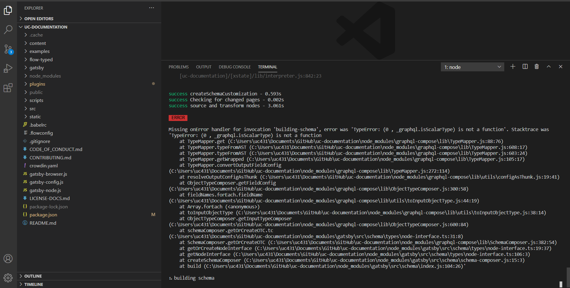
Task: Expand the node_modules folder
Action: (x=89, y=76)
